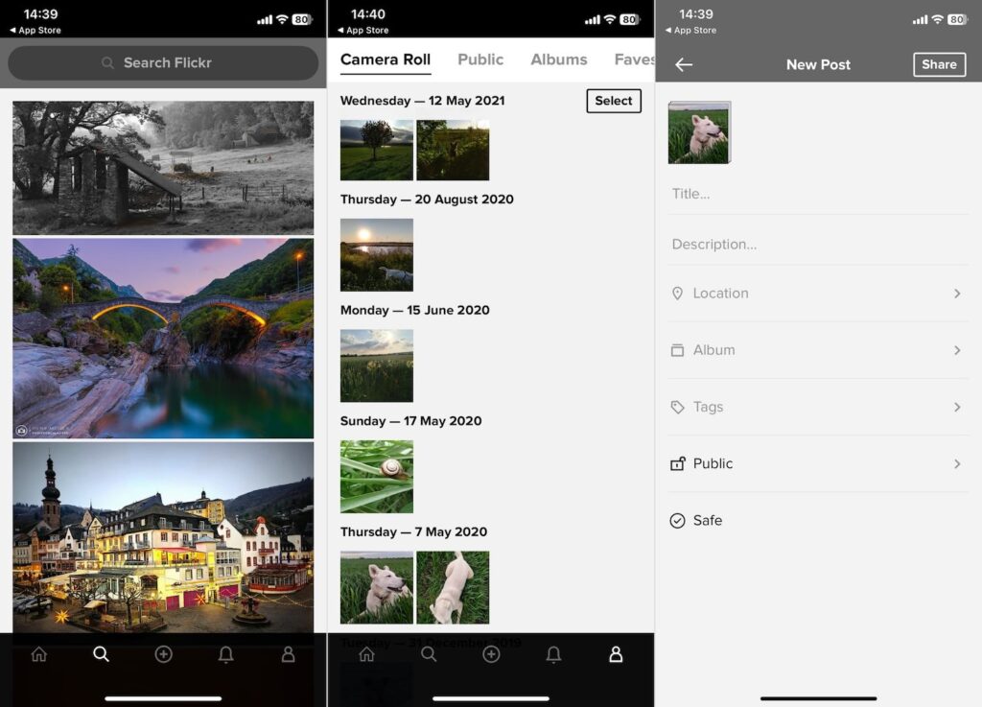Tap the Search Flickr input field

coord(162,62)
